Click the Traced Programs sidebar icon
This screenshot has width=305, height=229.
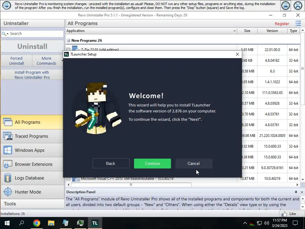click(x=8, y=136)
